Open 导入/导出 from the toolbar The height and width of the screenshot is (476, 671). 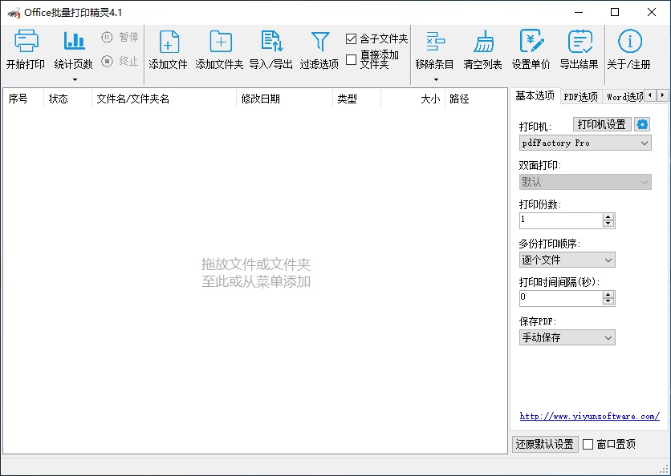[x=271, y=42]
